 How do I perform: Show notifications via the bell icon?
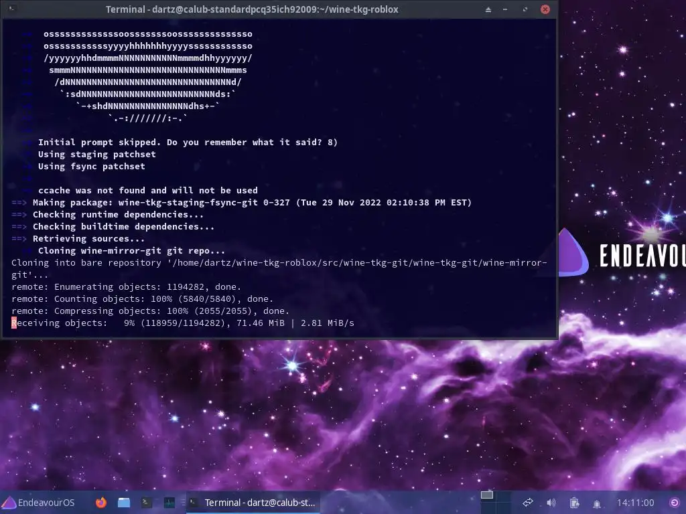597,503
